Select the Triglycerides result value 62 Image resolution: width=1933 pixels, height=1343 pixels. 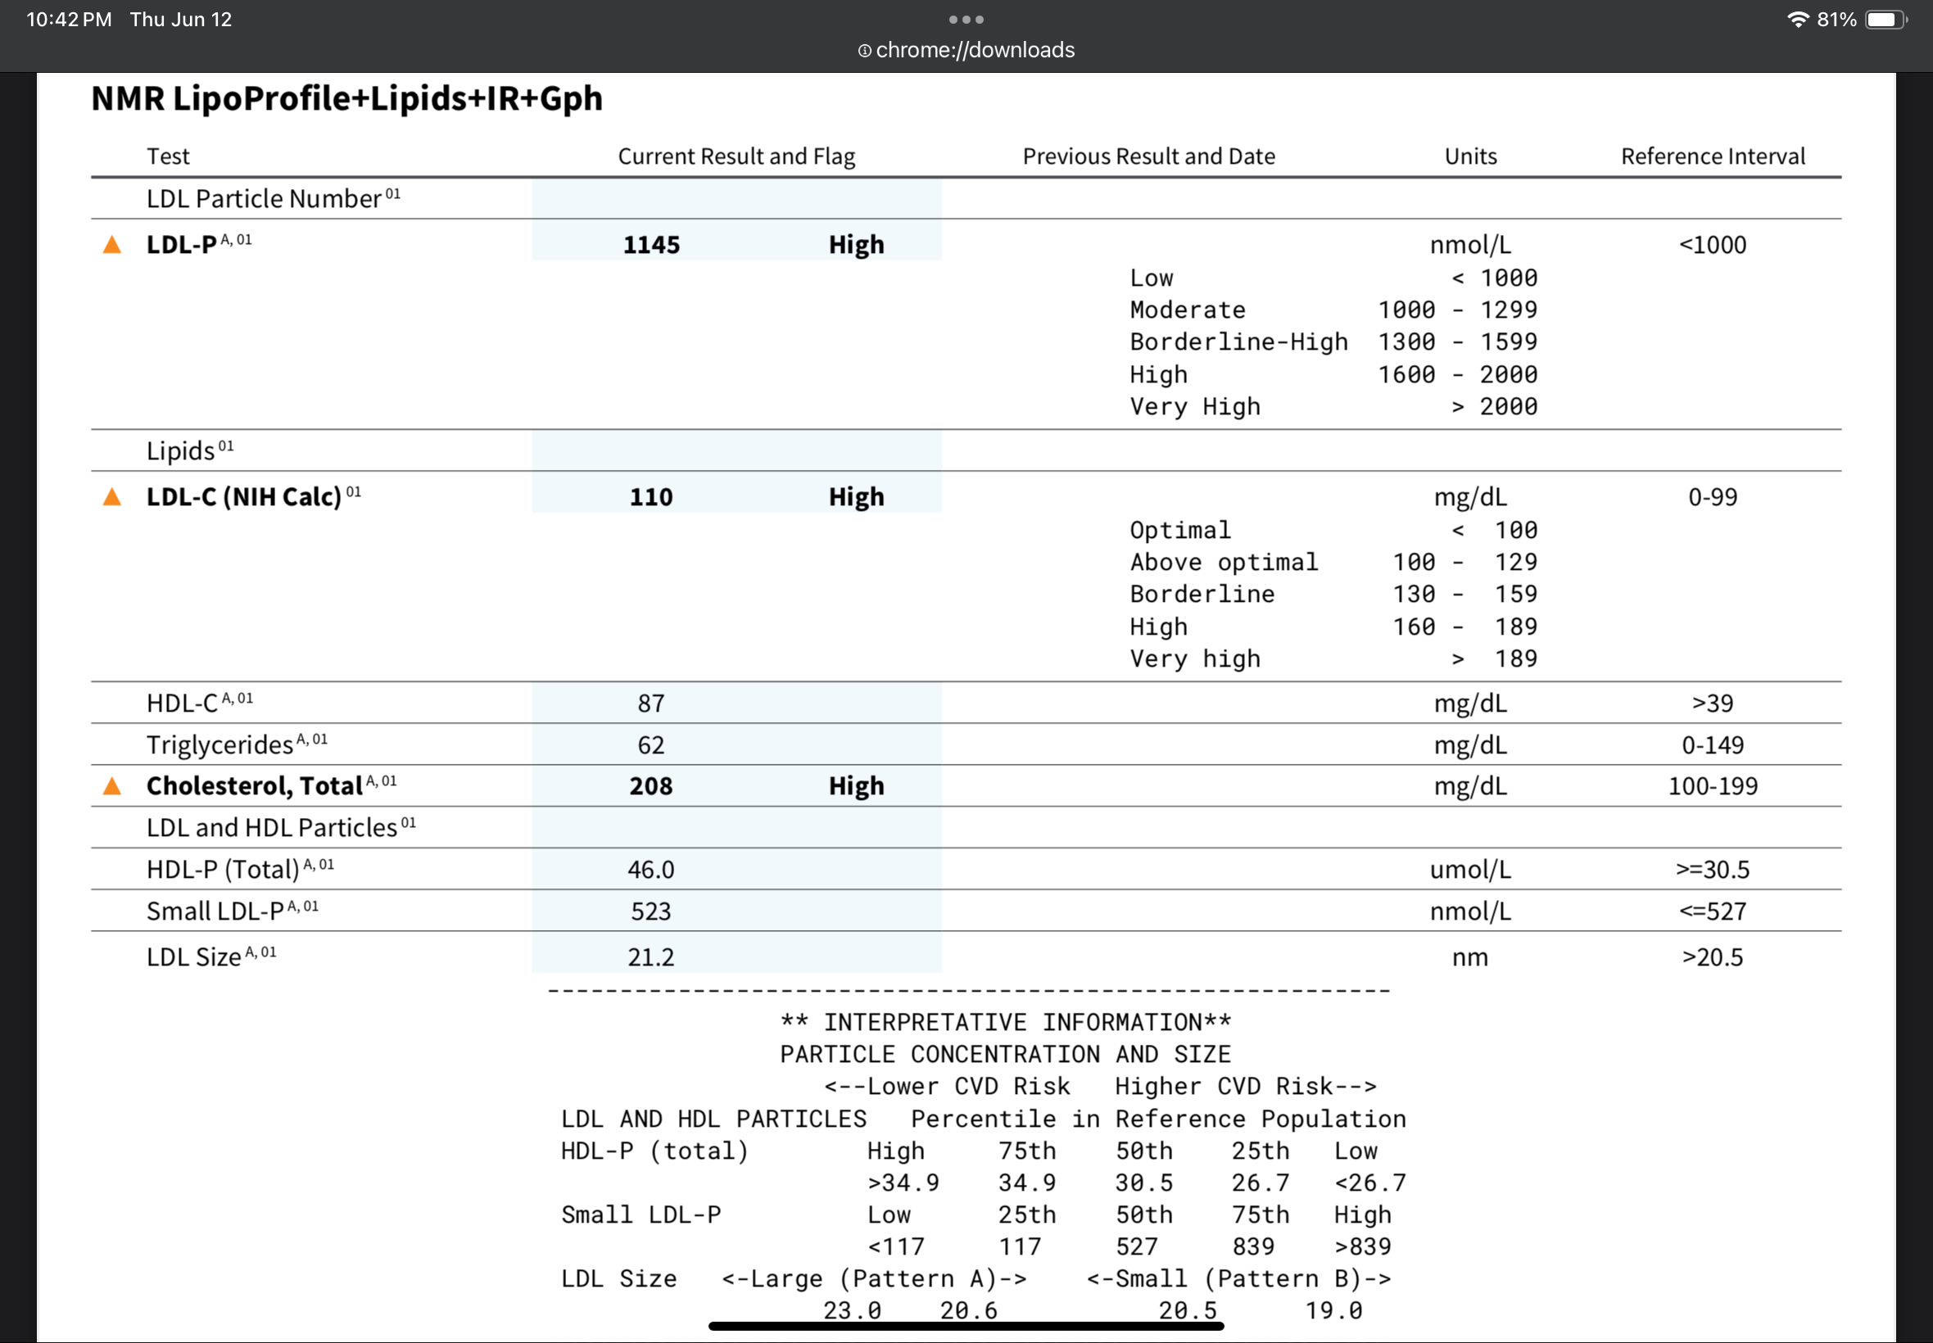650,745
